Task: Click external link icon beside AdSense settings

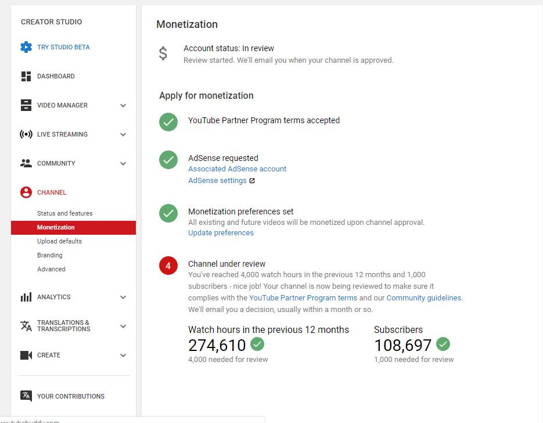Action: [x=252, y=181]
